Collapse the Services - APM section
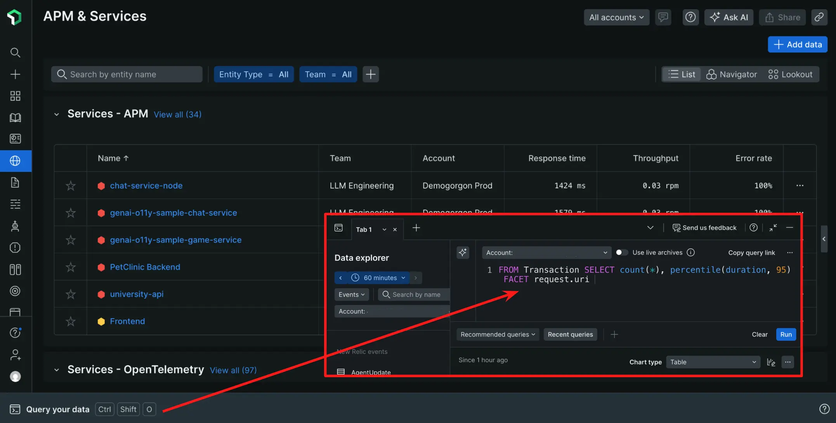Viewport: 836px width, 423px height. [57, 114]
